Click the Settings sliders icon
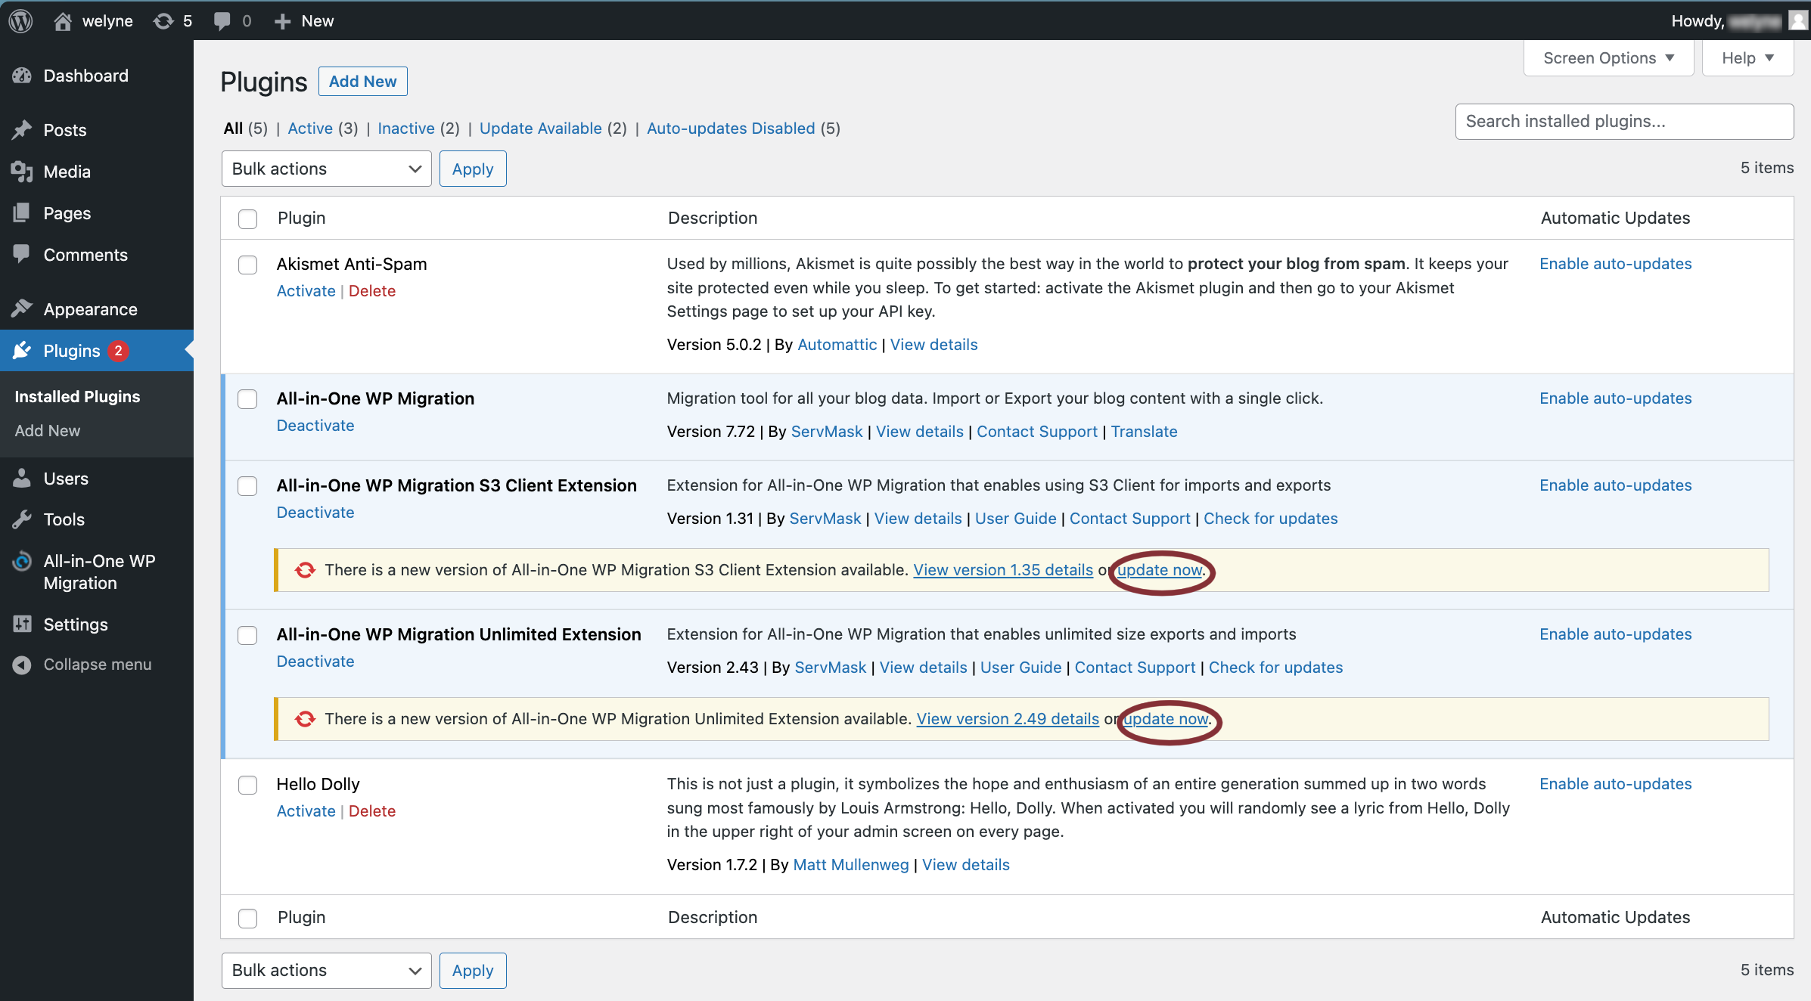Viewport: 1811px width, 1001px height. pos(22,624)
